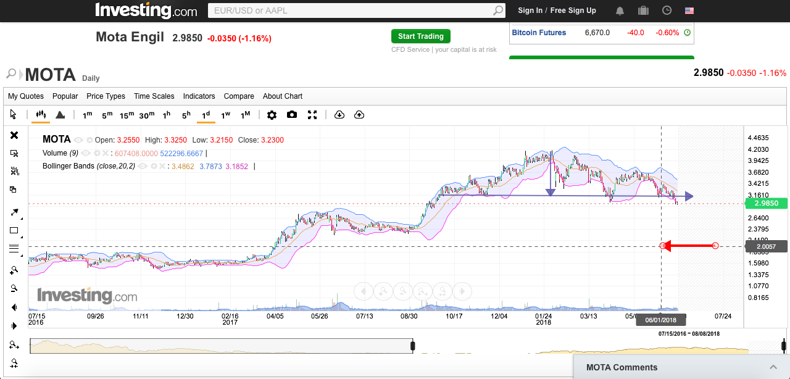Click the save chart cloud-upload icon
790x379 pixels.
[359, 115]
